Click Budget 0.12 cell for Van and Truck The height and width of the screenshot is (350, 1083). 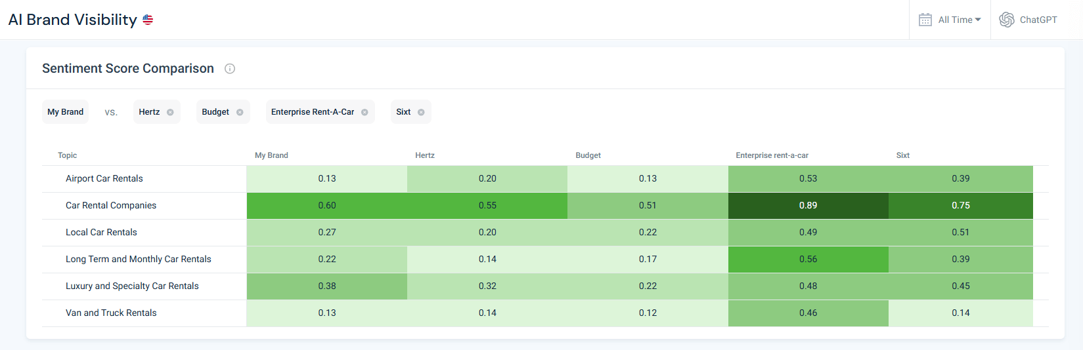pyautogui.click(x=648, y=313)
